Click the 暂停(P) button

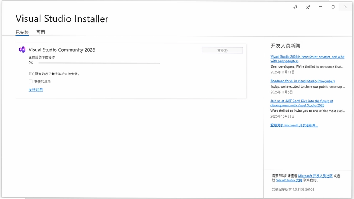coord(222,50)
